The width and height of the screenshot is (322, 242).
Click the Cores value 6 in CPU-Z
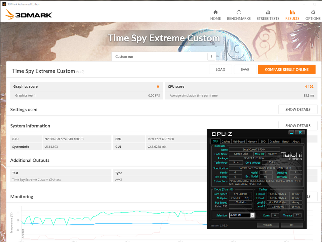(x=275, y=215)
